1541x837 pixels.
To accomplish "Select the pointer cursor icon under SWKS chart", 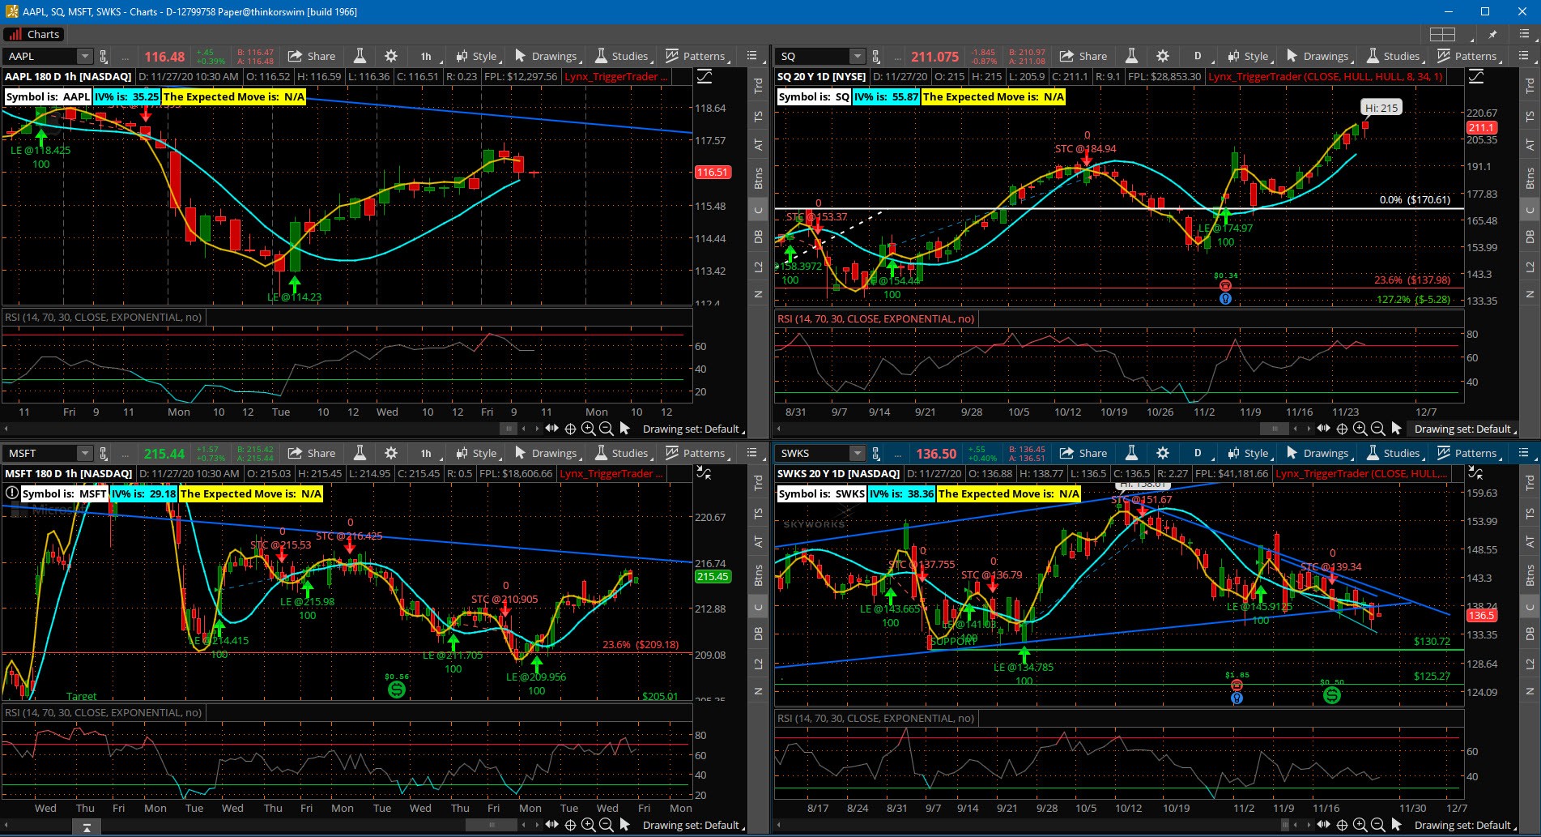I will coord(1396,824).
